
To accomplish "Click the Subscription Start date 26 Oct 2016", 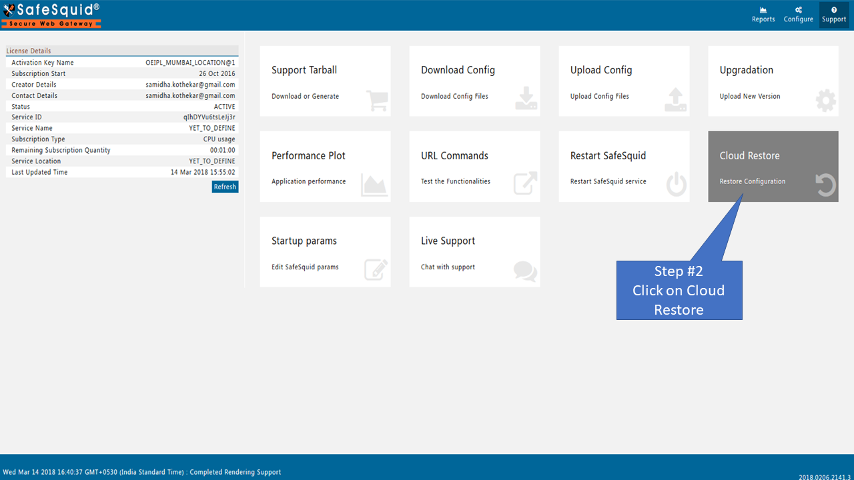I will coord(217,73).
